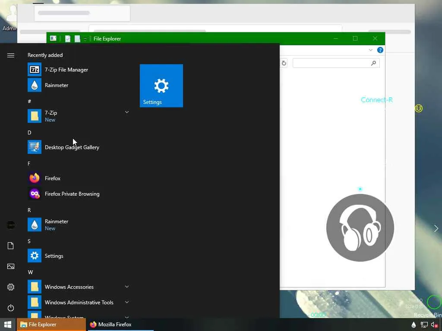The image size is (442, 331).
Task: Launch Firefox from the Start menu list
Action: pos(79,178)
